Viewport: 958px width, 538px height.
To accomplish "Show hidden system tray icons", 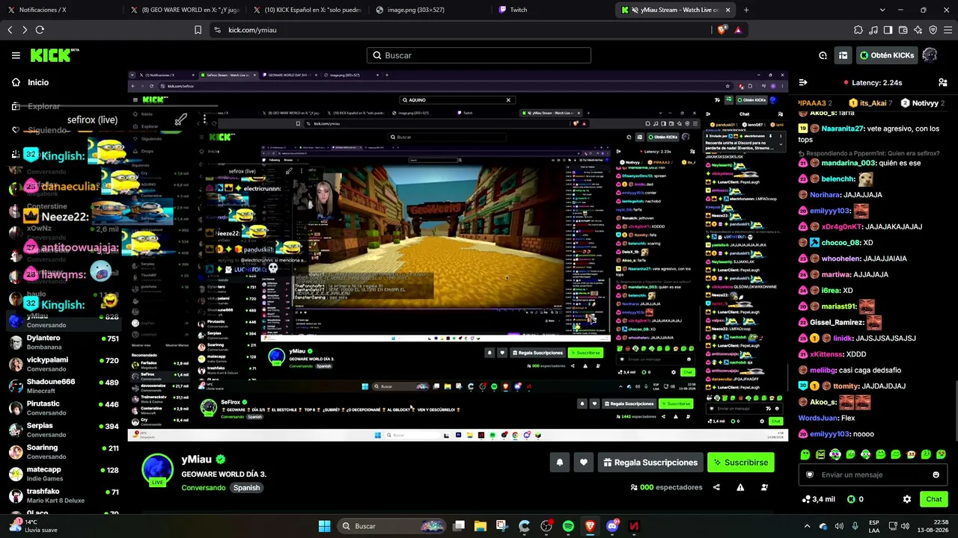I will [x=807, y=526].
